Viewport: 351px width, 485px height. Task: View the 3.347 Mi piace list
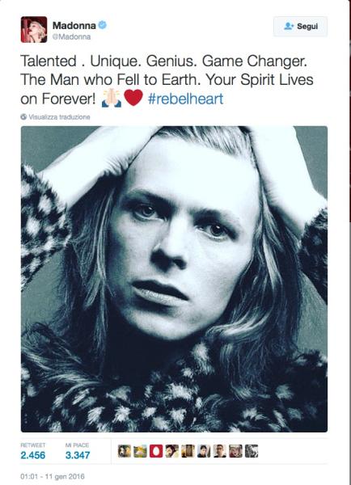[78, 451]
